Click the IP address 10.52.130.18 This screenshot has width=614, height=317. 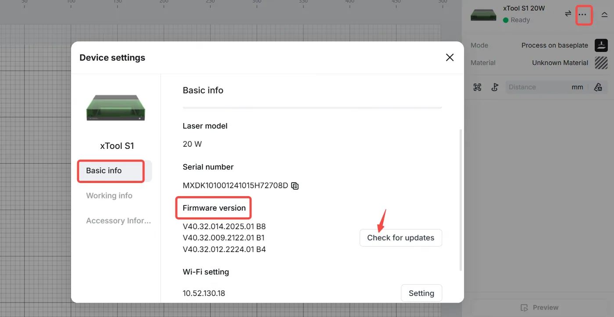tap(204, 293)
